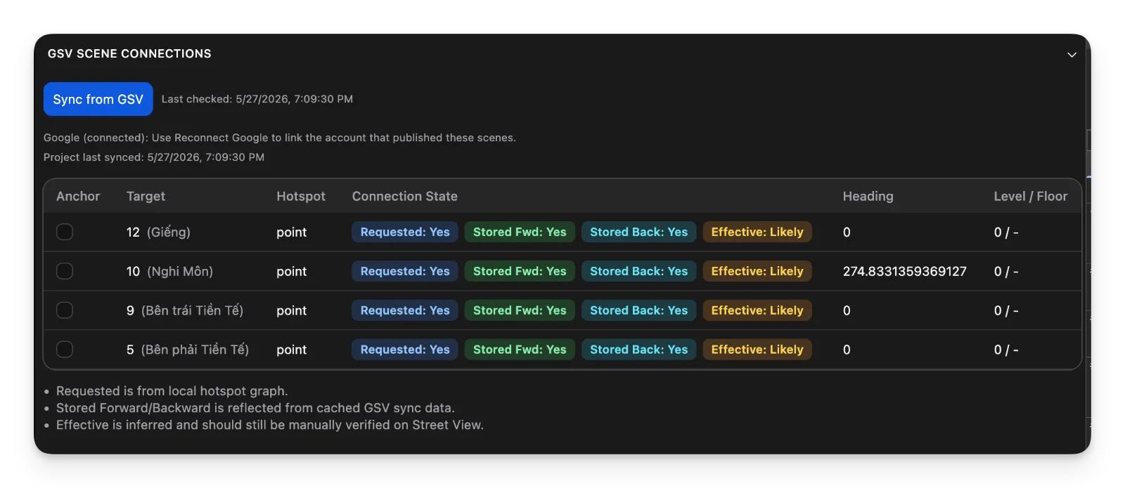The height and width of the screenshot is (488, 1125).
Task: Click Stored Fwd: Yes in Bên phải Tiền Tế row
Action: point(520,349)
